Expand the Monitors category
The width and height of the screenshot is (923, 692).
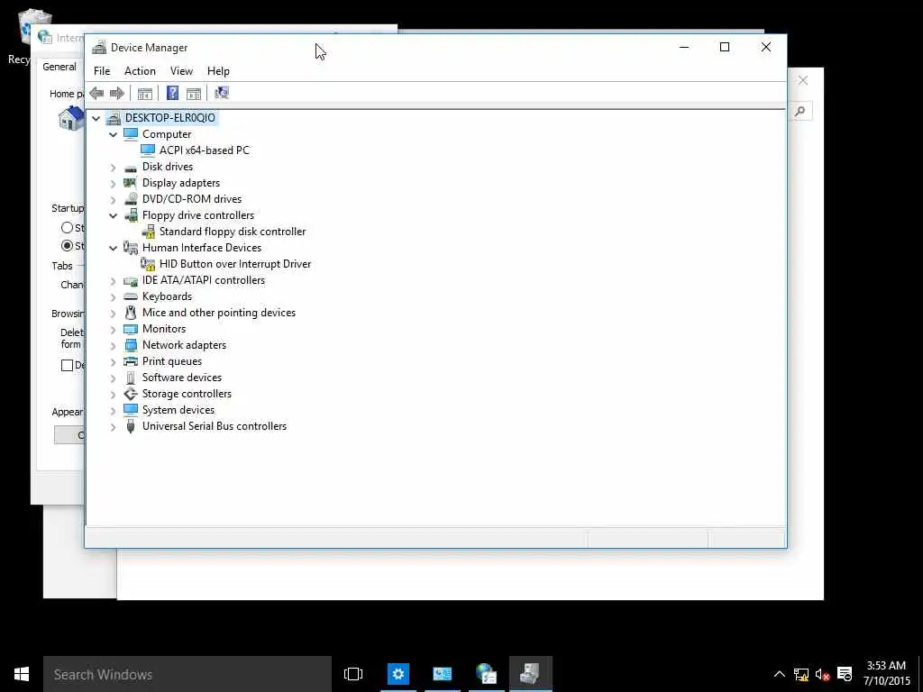113,330
